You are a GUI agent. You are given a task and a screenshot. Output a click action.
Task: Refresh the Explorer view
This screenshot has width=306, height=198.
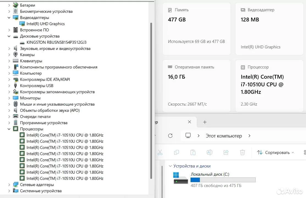point(170,136)
